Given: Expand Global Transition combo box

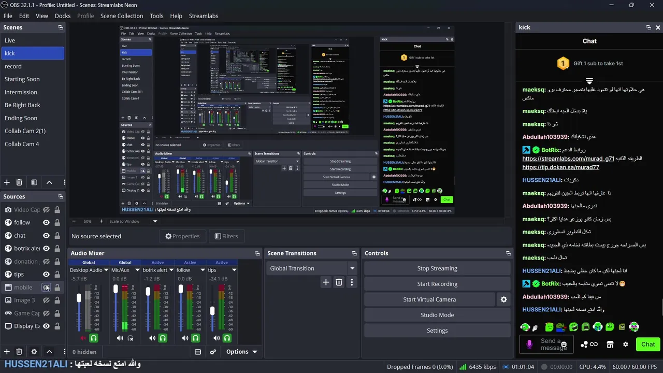Looking at the screenshot, I should tap(312, 268).
